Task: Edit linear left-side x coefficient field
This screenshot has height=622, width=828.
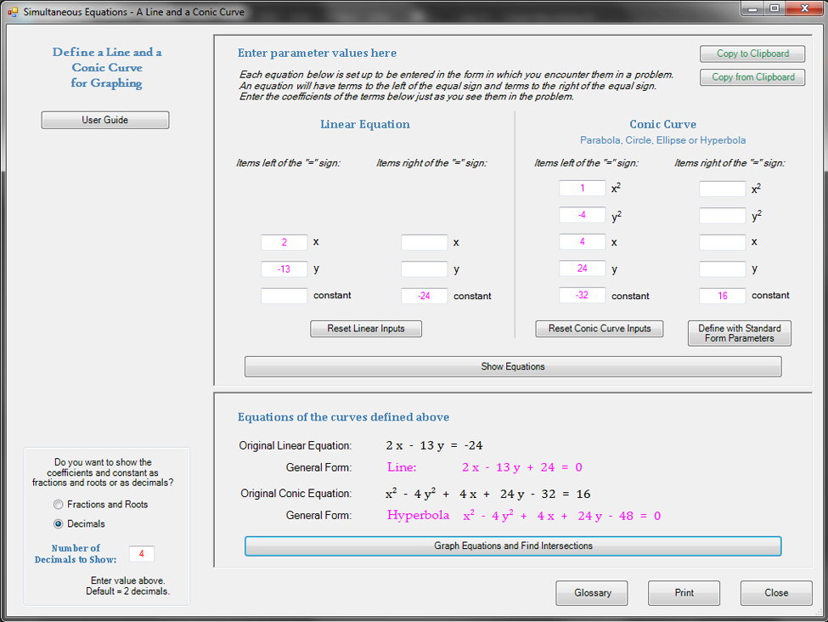Action: click(x=284, y=243)
